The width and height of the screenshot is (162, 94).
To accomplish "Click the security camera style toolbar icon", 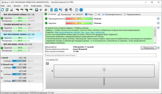I will point(41,10).
